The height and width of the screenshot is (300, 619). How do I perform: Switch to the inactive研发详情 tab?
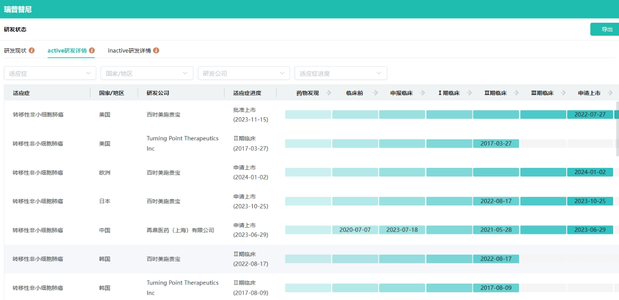pos(129,51)
